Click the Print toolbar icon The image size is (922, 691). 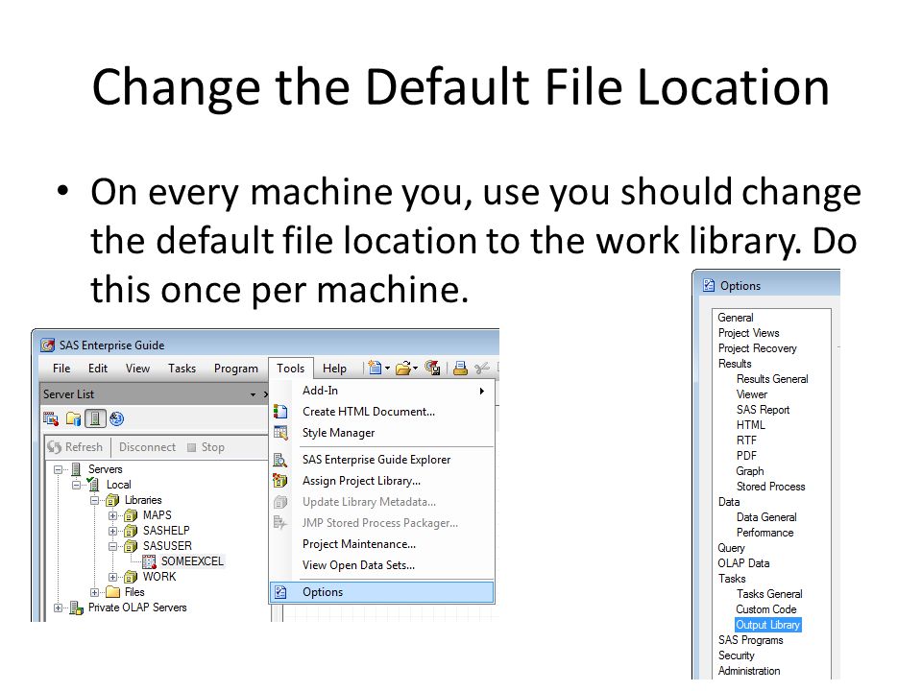coord(460,369)
